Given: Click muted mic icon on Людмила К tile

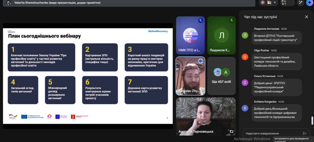Looking at the screenshot, I should (x=232, y=21).
